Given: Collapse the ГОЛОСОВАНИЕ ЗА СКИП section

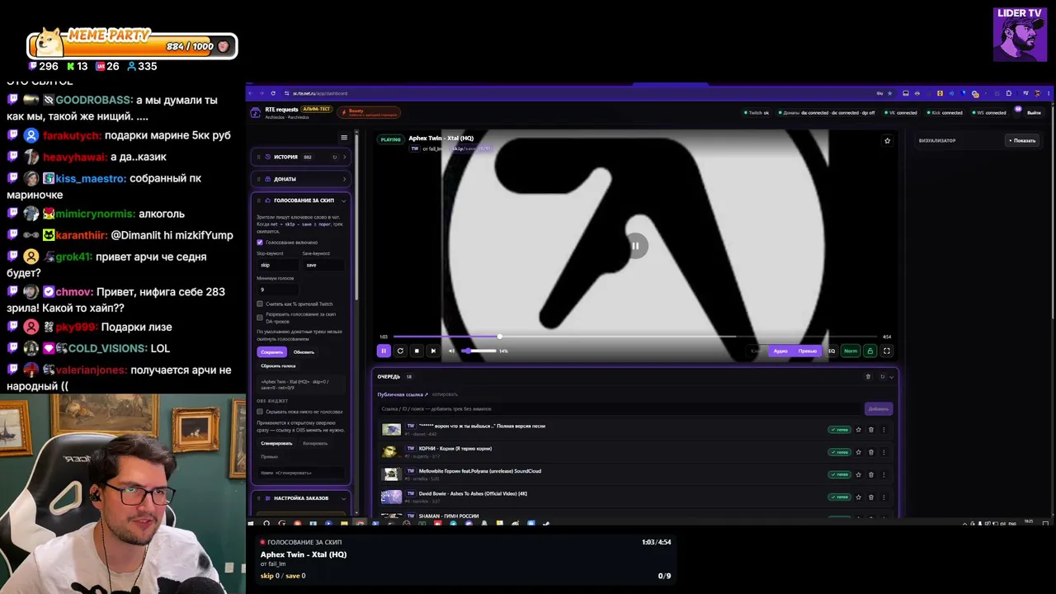Looking at the screenshot, I should tap(344, 200).
